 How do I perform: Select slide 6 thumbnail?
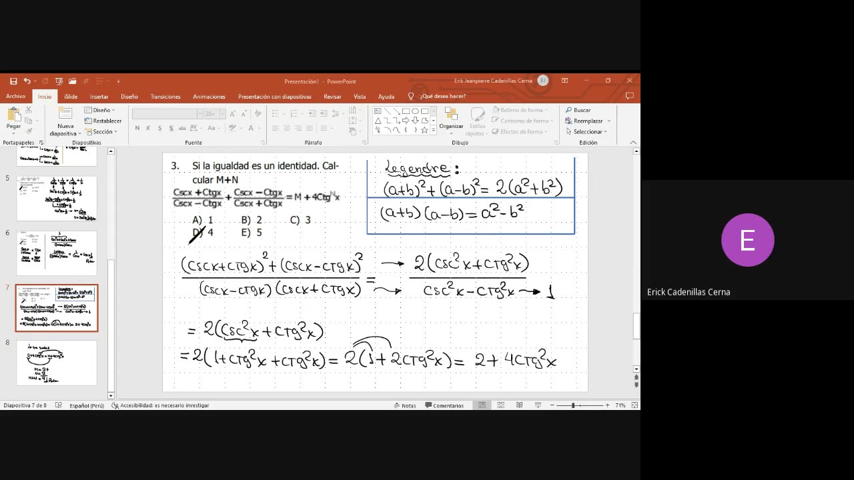tap(57, 253)
